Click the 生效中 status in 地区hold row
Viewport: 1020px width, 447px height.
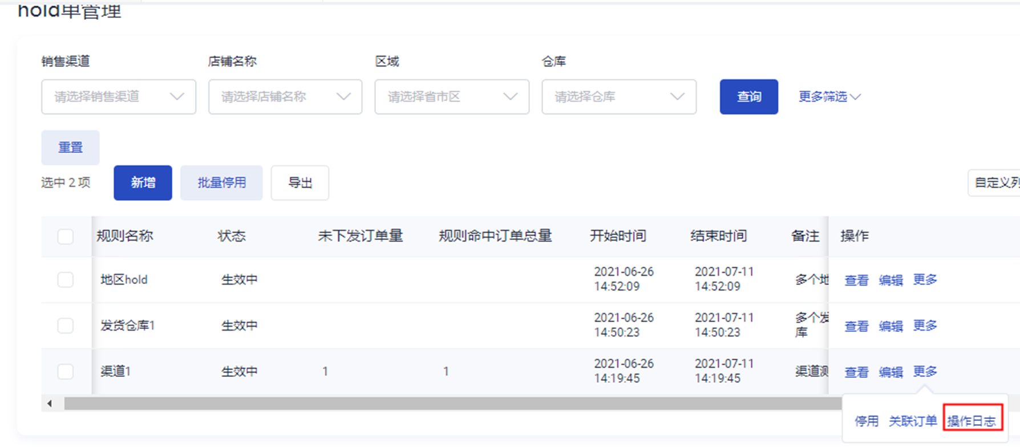(240, 280)
